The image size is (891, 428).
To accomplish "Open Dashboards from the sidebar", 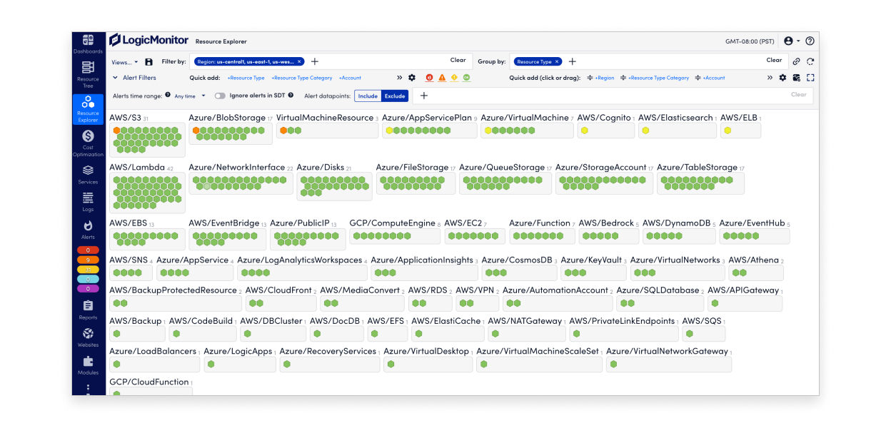I will tap(88, 44).
